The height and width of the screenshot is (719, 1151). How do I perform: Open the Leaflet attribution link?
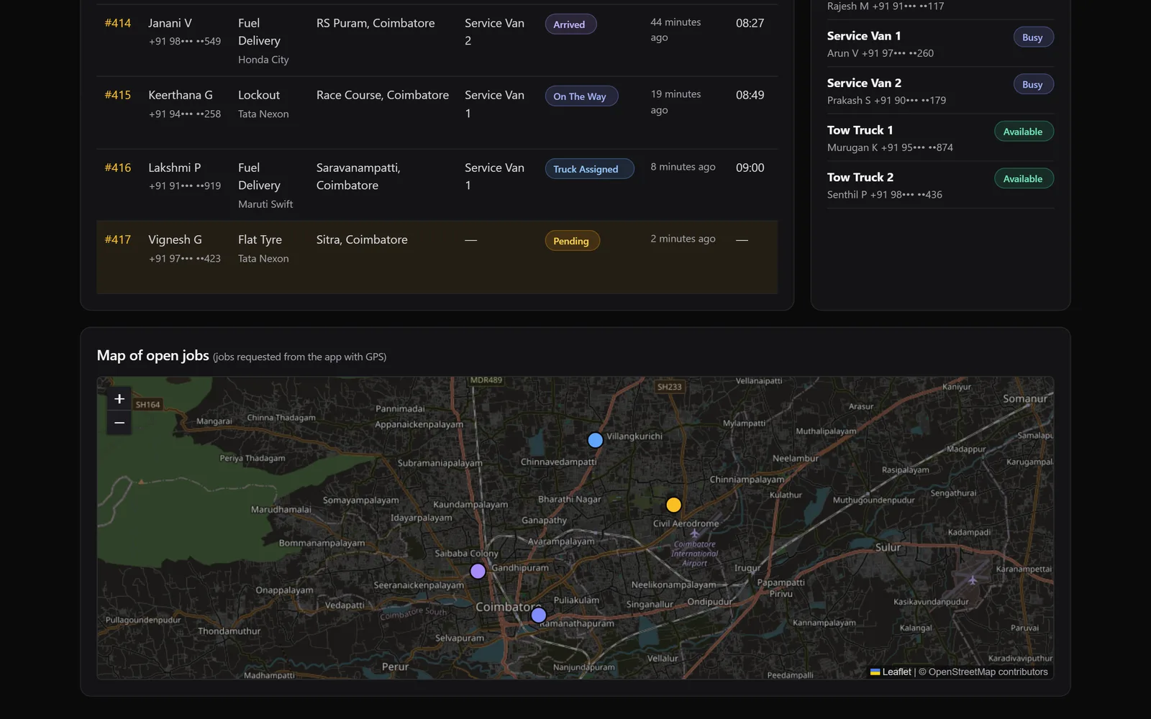point(891,672)
